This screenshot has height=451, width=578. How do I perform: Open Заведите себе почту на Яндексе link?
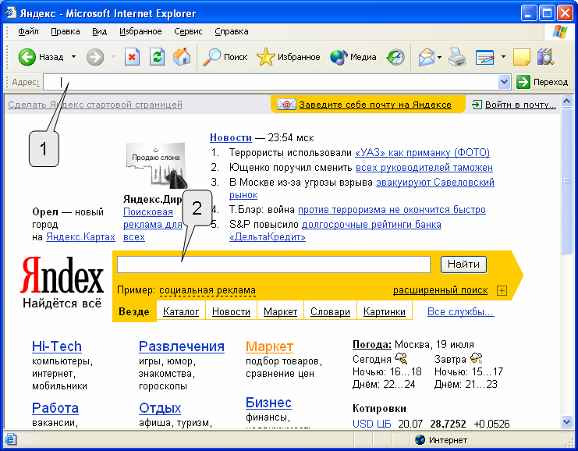pyautogui.click(x=375, y=105)
